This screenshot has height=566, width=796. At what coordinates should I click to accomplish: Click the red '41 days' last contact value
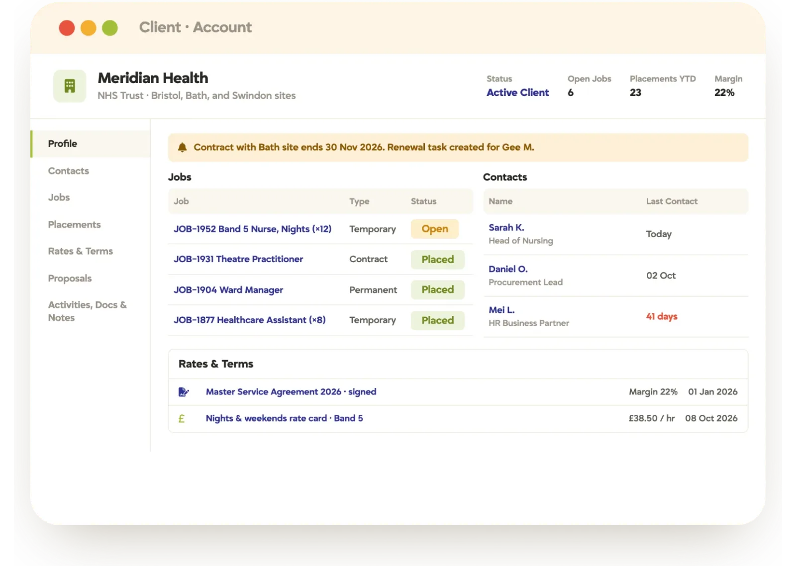[662, 316]
